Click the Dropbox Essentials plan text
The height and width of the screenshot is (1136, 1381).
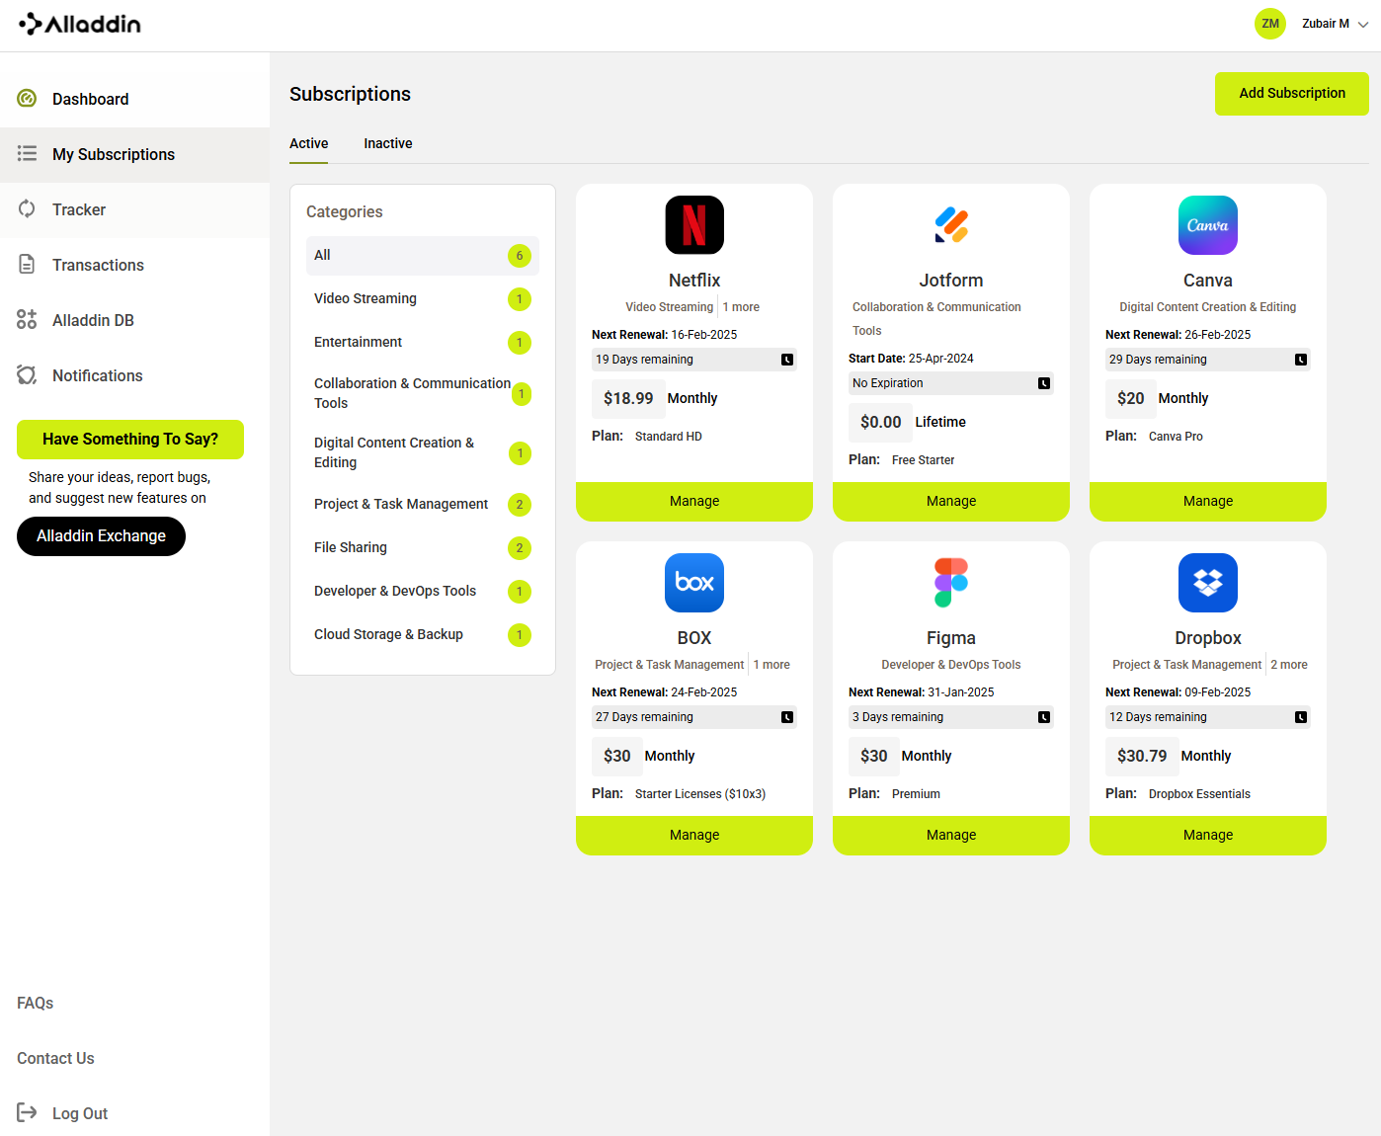[1199, 794]
